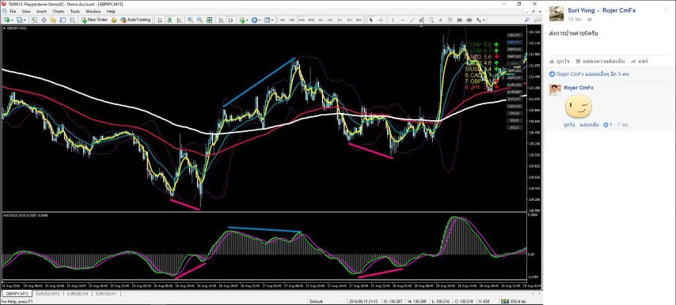Pick the text label 'A' tool
The image size is (676, 305).
(441, 20)
